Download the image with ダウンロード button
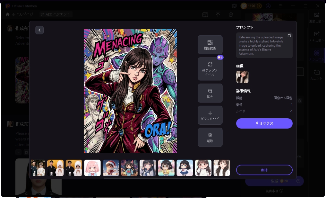This screenshot has height=198, width=326. [x=210, y=115]
